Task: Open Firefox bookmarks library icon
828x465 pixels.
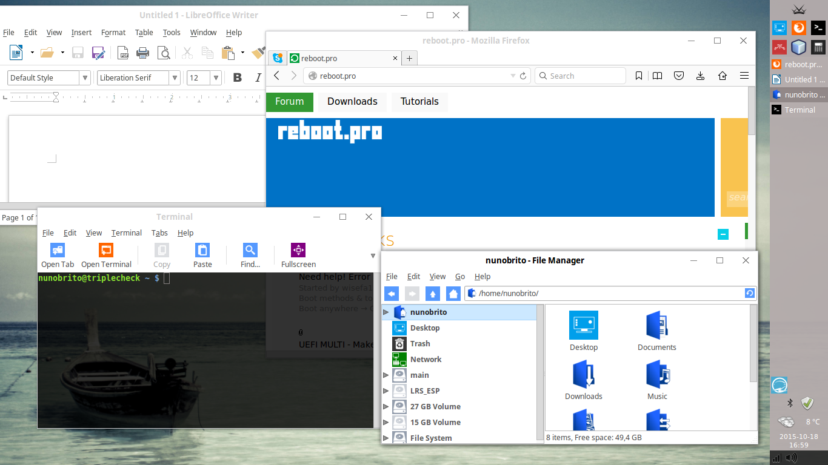Action: click(658, 76)
